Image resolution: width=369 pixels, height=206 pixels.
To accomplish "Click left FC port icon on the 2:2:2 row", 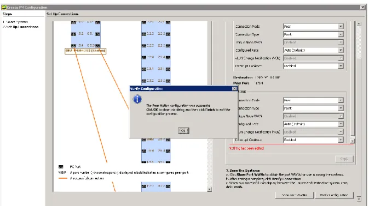I will pos(144,34).
